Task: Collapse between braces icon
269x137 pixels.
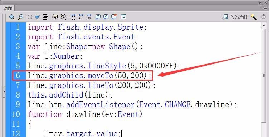Action: click(73, 17)
